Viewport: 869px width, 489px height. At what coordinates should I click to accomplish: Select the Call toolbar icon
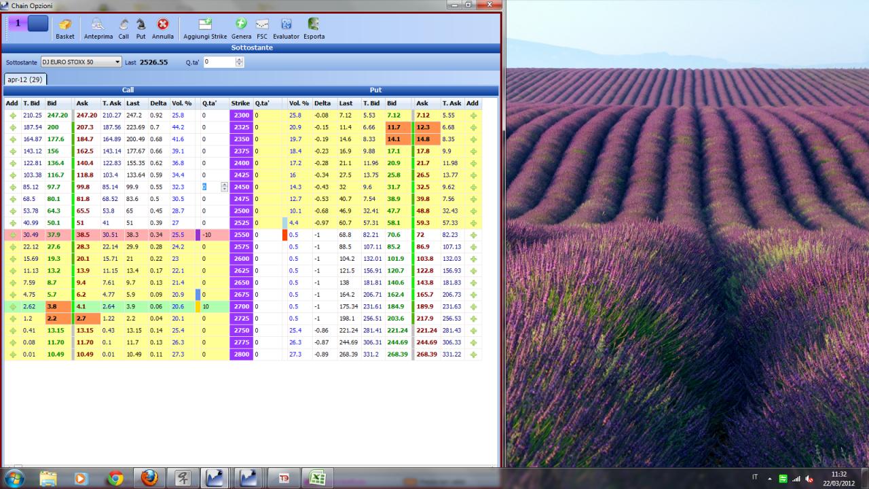pos(124,29)
